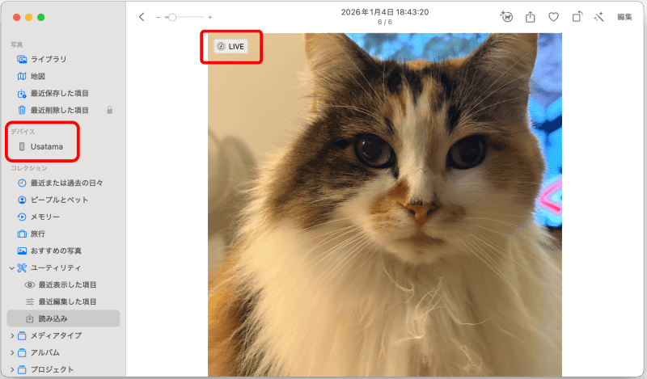Click the eye icon for 最近表示した項目

click(30, 284)
